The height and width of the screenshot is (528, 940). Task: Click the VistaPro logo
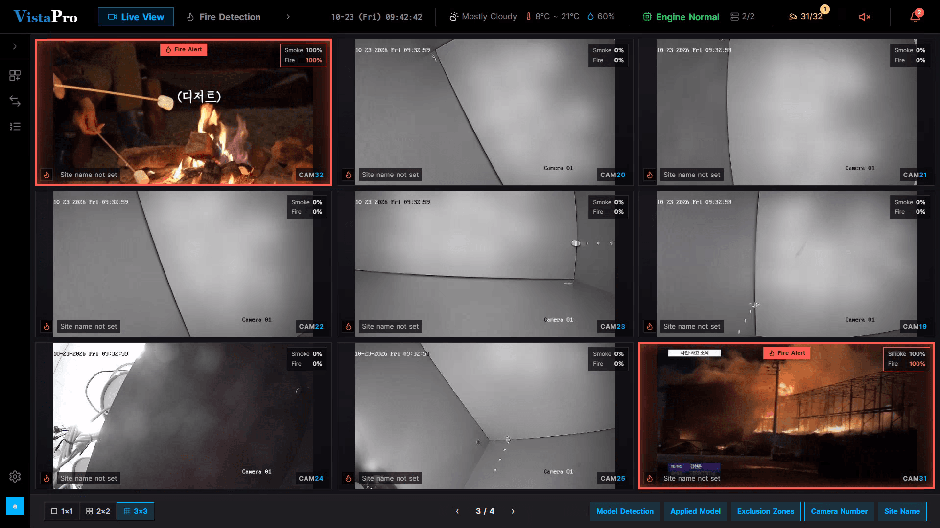46,17
